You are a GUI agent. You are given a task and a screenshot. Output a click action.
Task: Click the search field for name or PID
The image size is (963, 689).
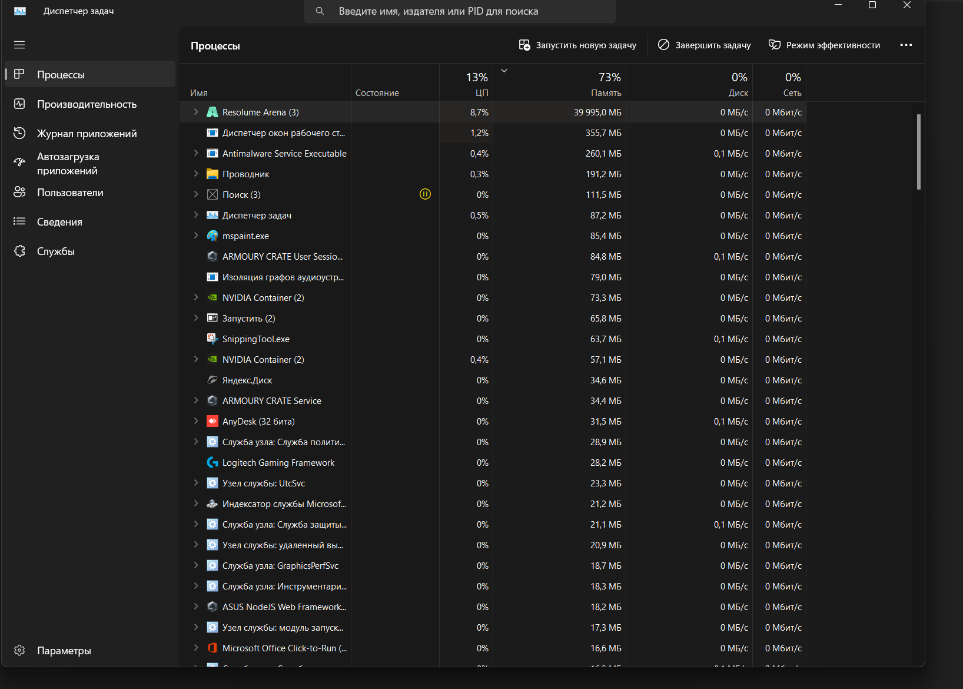pos(459,11)
